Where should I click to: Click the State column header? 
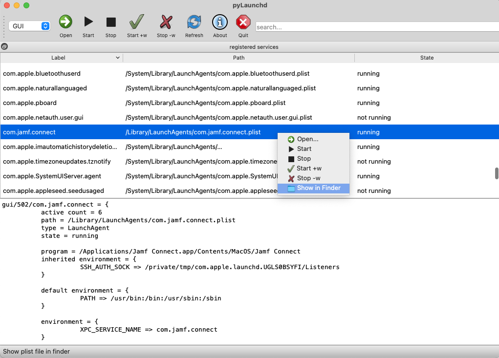click(x=427, y=58)
